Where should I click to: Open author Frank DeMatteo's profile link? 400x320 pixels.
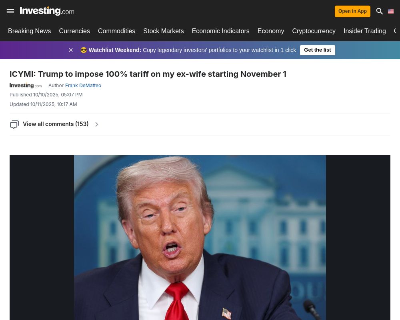[83, 86]
